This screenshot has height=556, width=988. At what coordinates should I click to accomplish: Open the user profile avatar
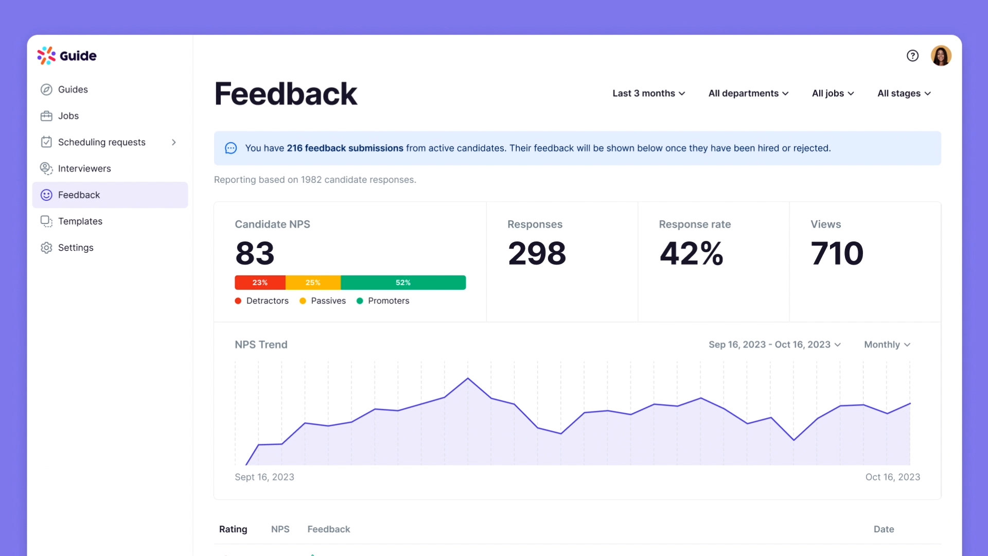(941, 56)
